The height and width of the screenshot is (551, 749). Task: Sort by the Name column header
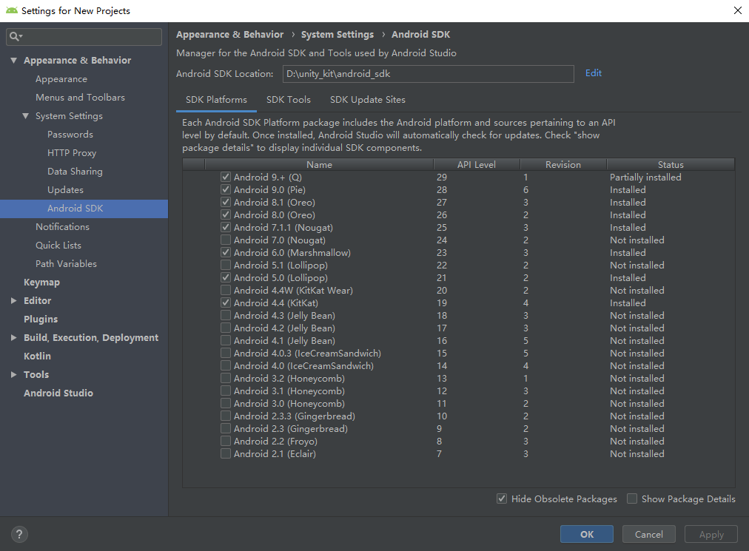[319, 165]
